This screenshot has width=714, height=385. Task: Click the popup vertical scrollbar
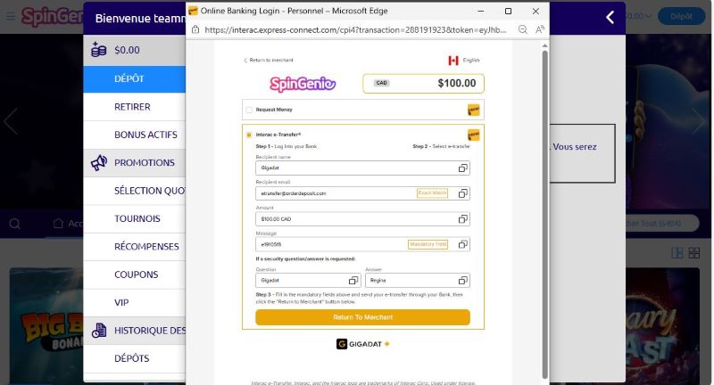pyautogui.click(x=544, y=214)
